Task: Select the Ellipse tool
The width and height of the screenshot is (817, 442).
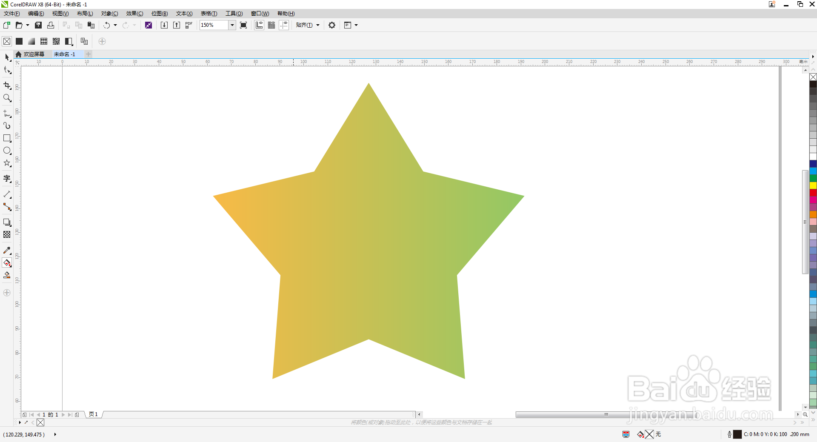Action: click(x=7, y=151)
